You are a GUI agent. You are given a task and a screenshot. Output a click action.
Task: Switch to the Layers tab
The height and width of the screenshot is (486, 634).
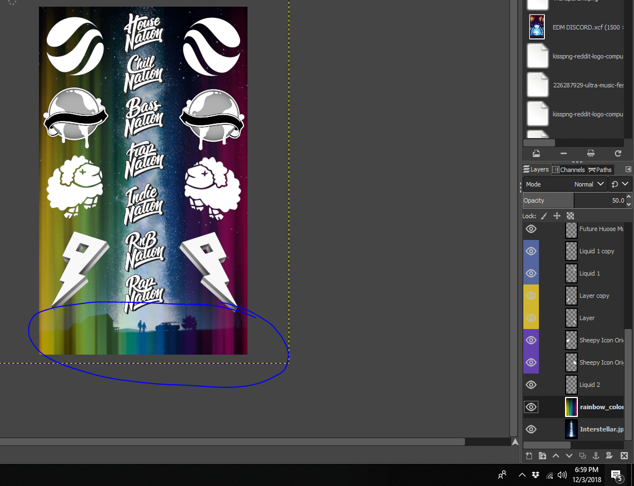(536, 169)
